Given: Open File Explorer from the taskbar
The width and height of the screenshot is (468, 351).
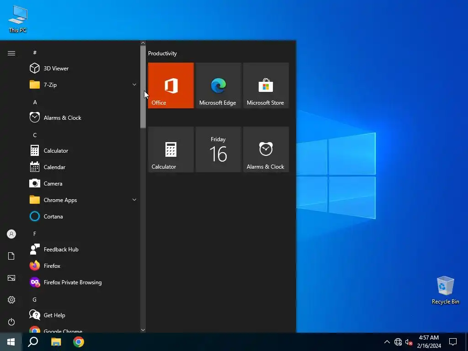Looking at the screenshot, I should pos(56,342).
